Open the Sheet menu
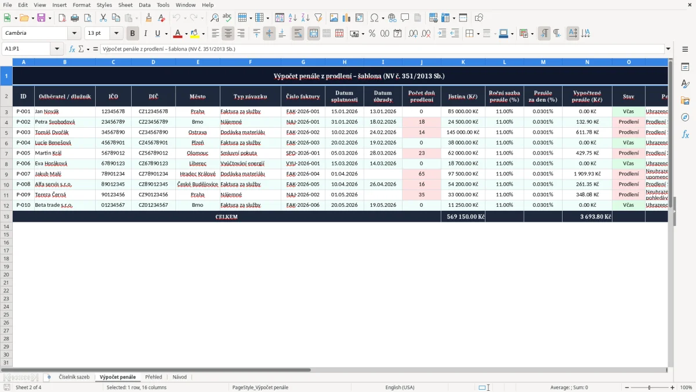The width and height of the screenshot is (696, 392). tap(125, 5)
